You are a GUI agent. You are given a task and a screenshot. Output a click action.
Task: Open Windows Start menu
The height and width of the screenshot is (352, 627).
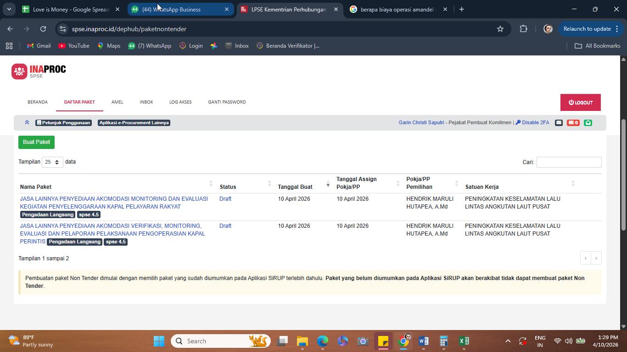pos(159,341)
